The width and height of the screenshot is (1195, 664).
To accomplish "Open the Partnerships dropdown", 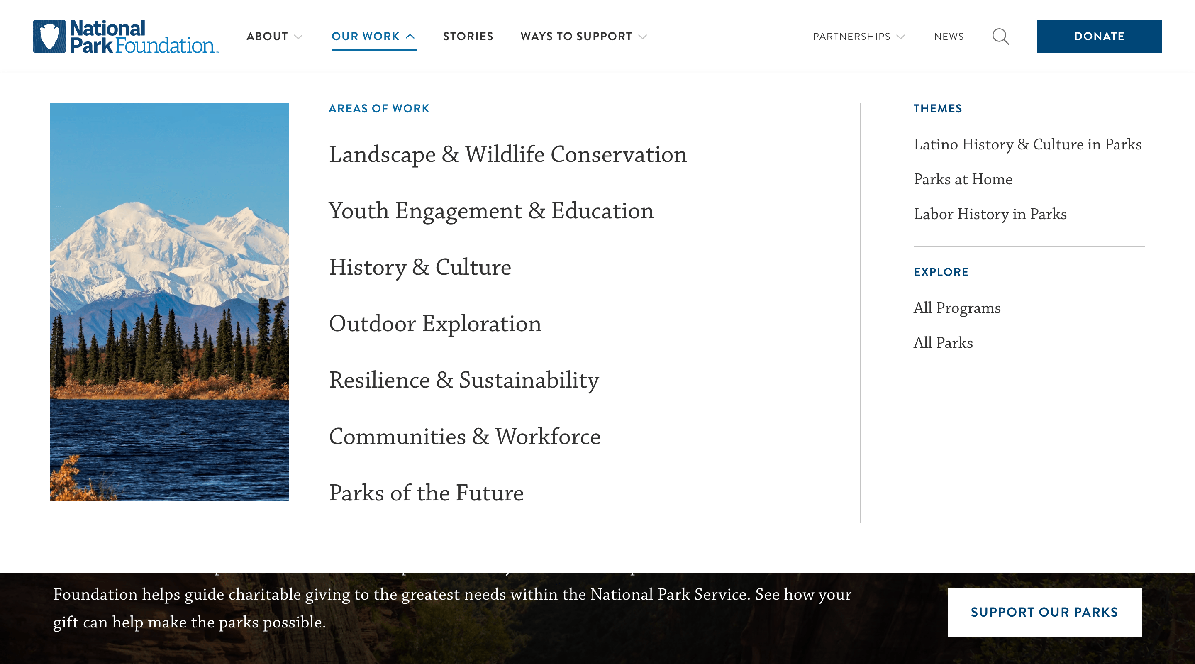I will point(858,37).
